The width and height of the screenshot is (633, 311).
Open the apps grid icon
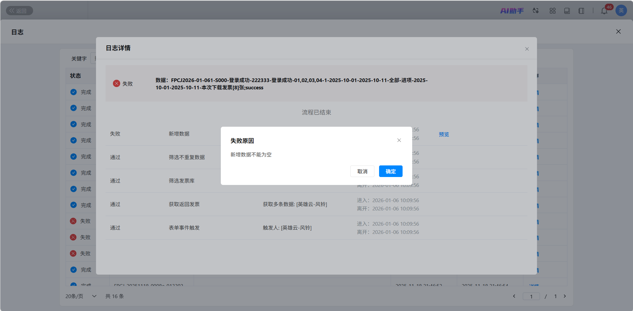click(553, 11)
